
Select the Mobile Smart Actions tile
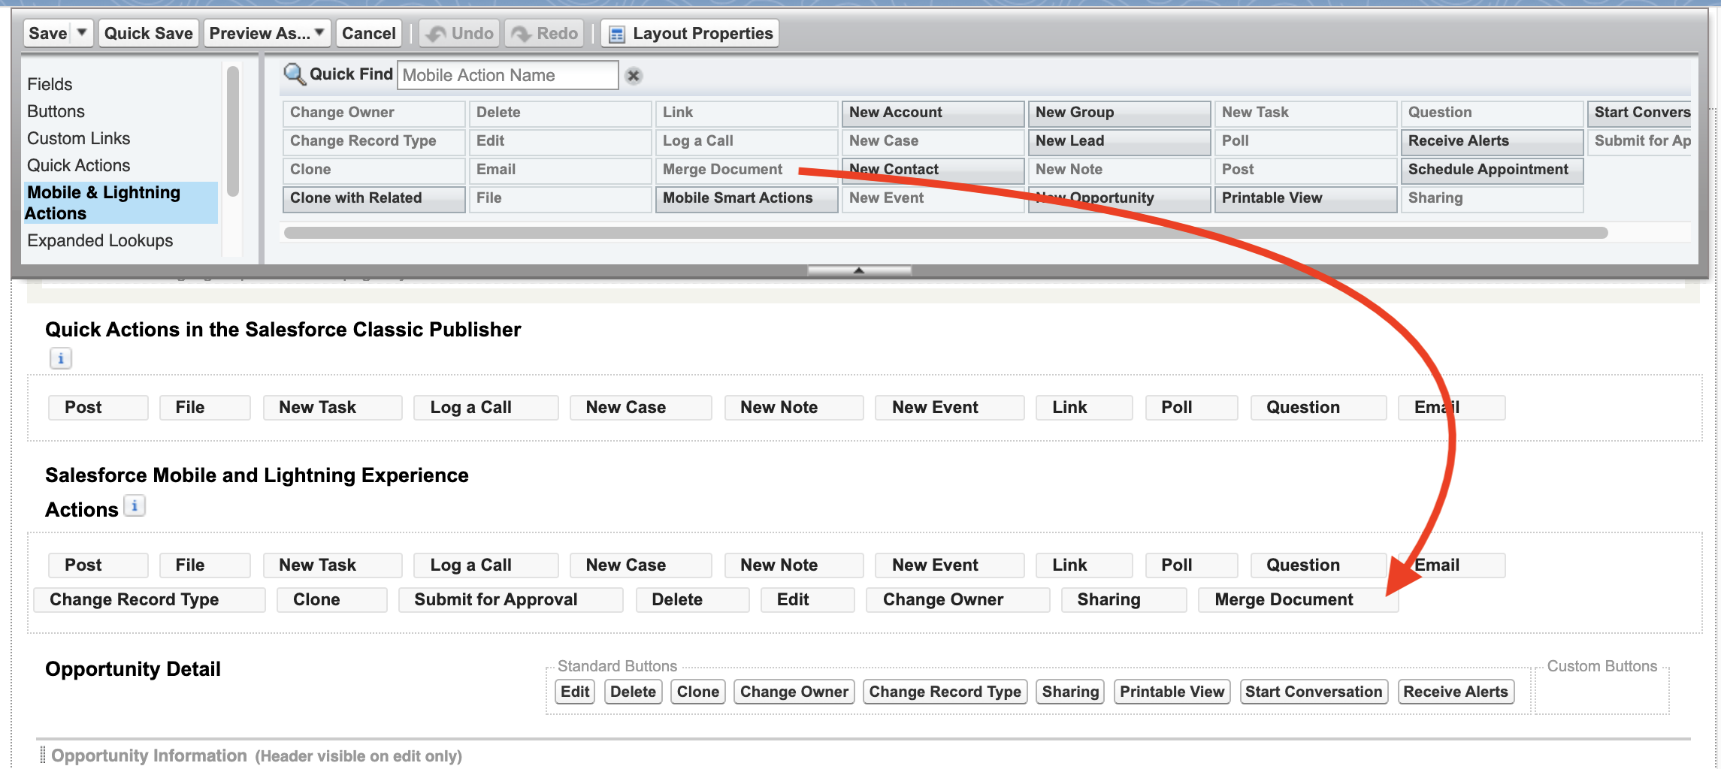point(737,198)
